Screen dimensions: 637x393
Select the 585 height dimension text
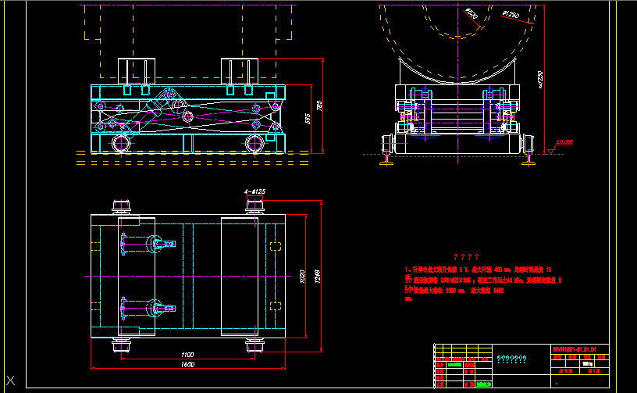pyautogui.click(x=307, y=119)
